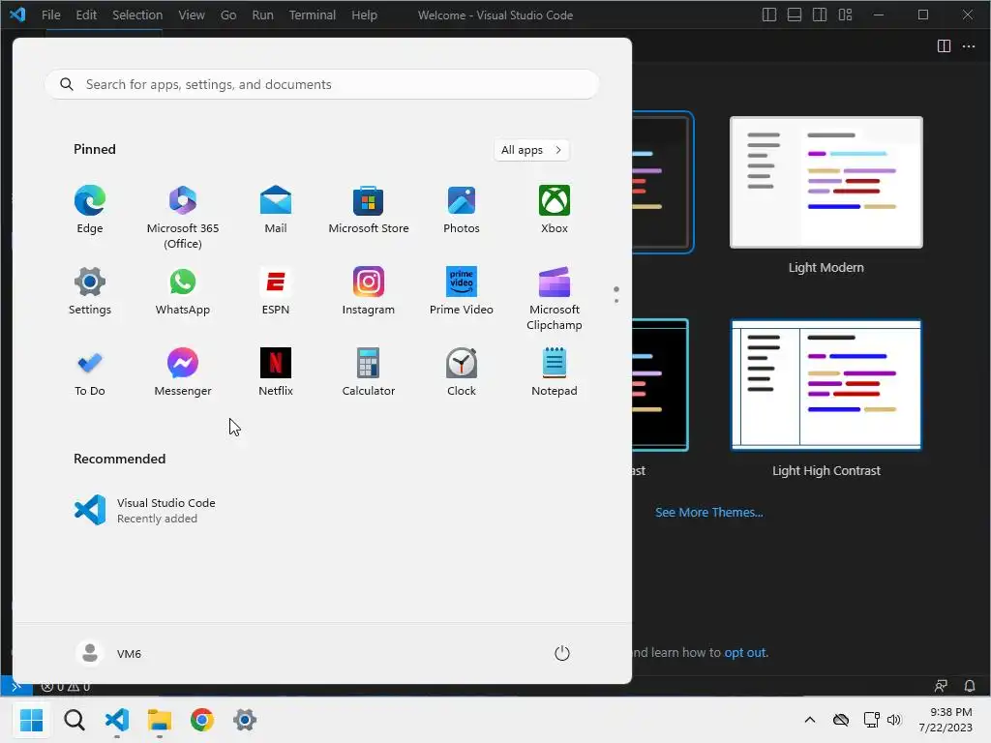The width and height of the screenshot is (991, 743).
Task: Open Settings gear on the taskbar
Action: point(245,720)
